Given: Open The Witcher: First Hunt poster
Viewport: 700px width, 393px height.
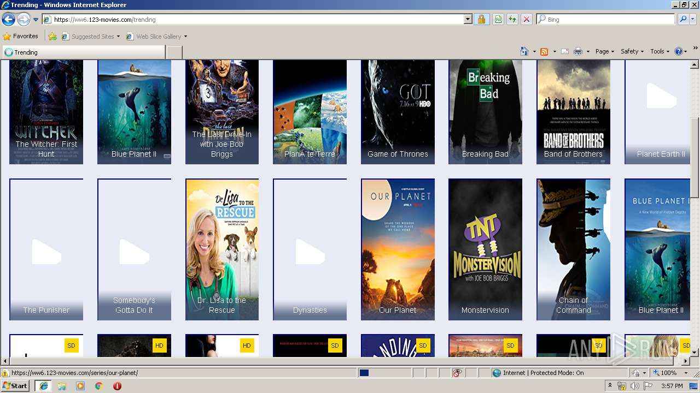Looking at the screenshot, I should [x=46, y=112].
